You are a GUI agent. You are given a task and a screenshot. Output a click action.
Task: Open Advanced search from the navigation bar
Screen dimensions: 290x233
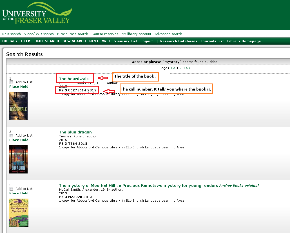[x=168, y=34]
